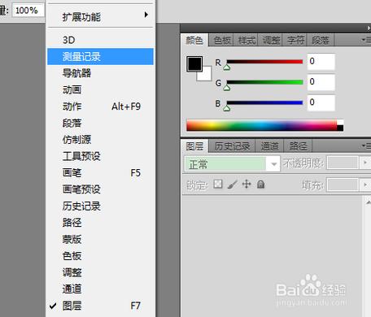Select the 图层 panel tab
Viewport: 371px width, 317px height.
(x=194, y=146)
